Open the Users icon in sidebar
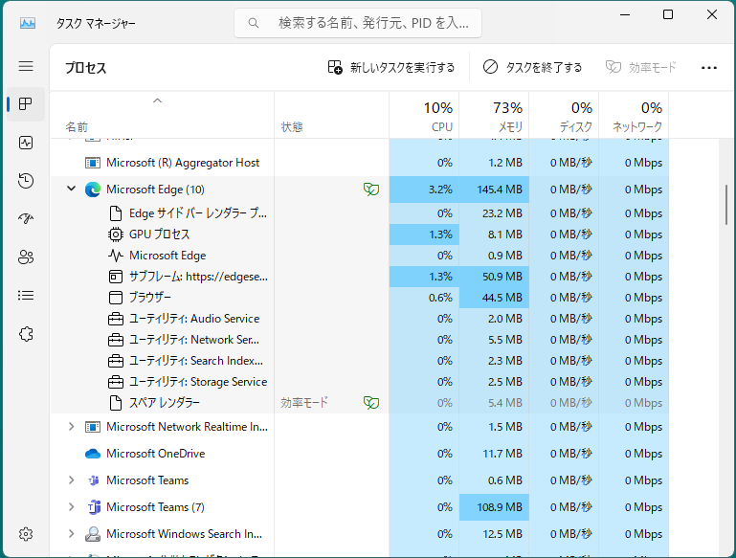This screenshot has width=736, height=558. (x=26, y=257)
